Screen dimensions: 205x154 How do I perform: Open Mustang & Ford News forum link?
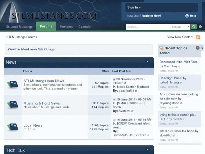pos(41,103)
